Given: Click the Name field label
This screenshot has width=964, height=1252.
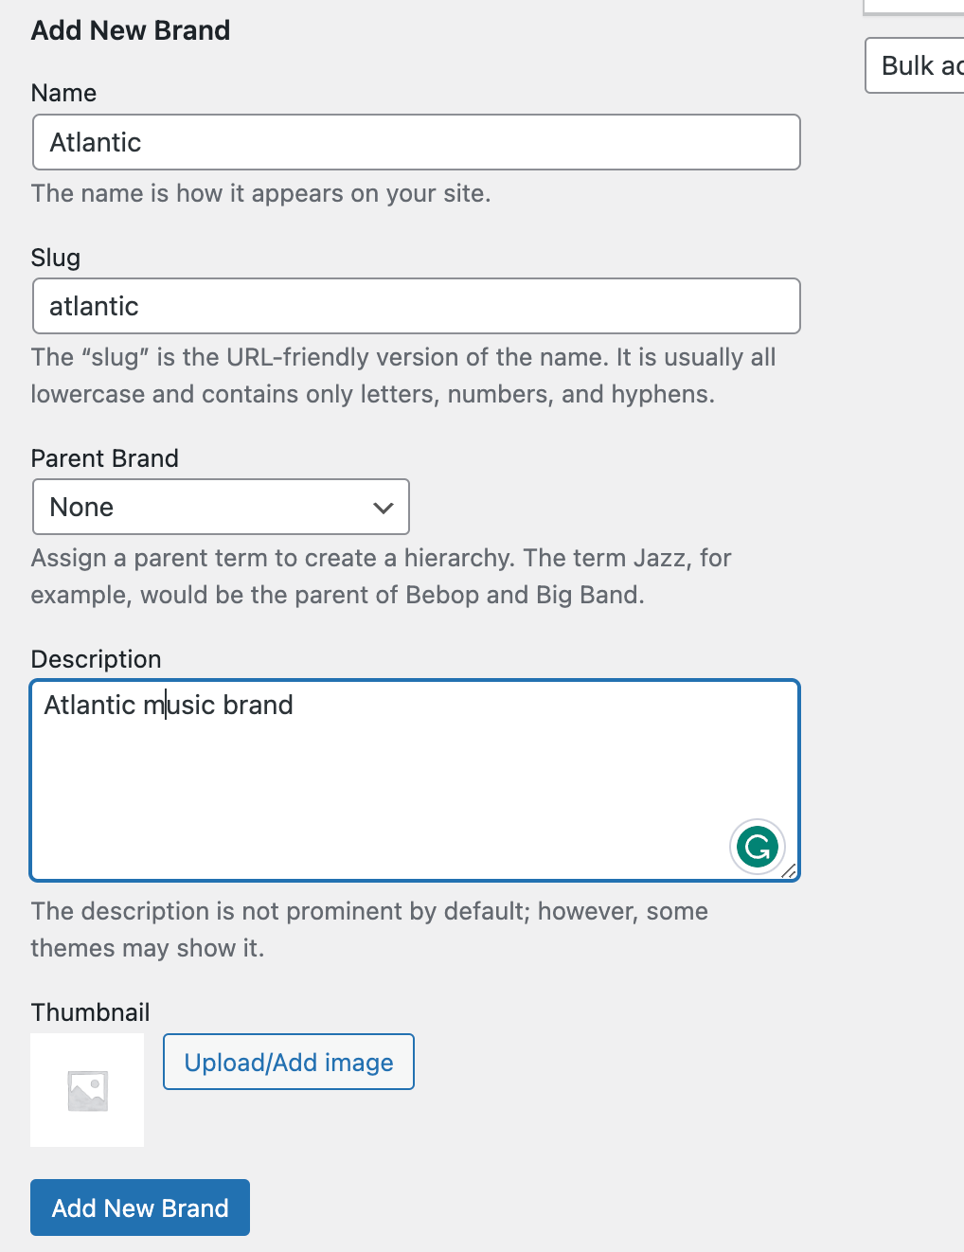Looking at the screenshot, I should pos(63,93).
